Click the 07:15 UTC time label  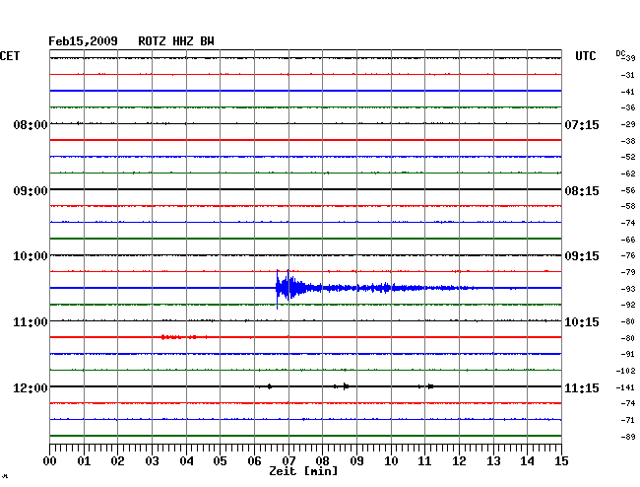point(582,124)
